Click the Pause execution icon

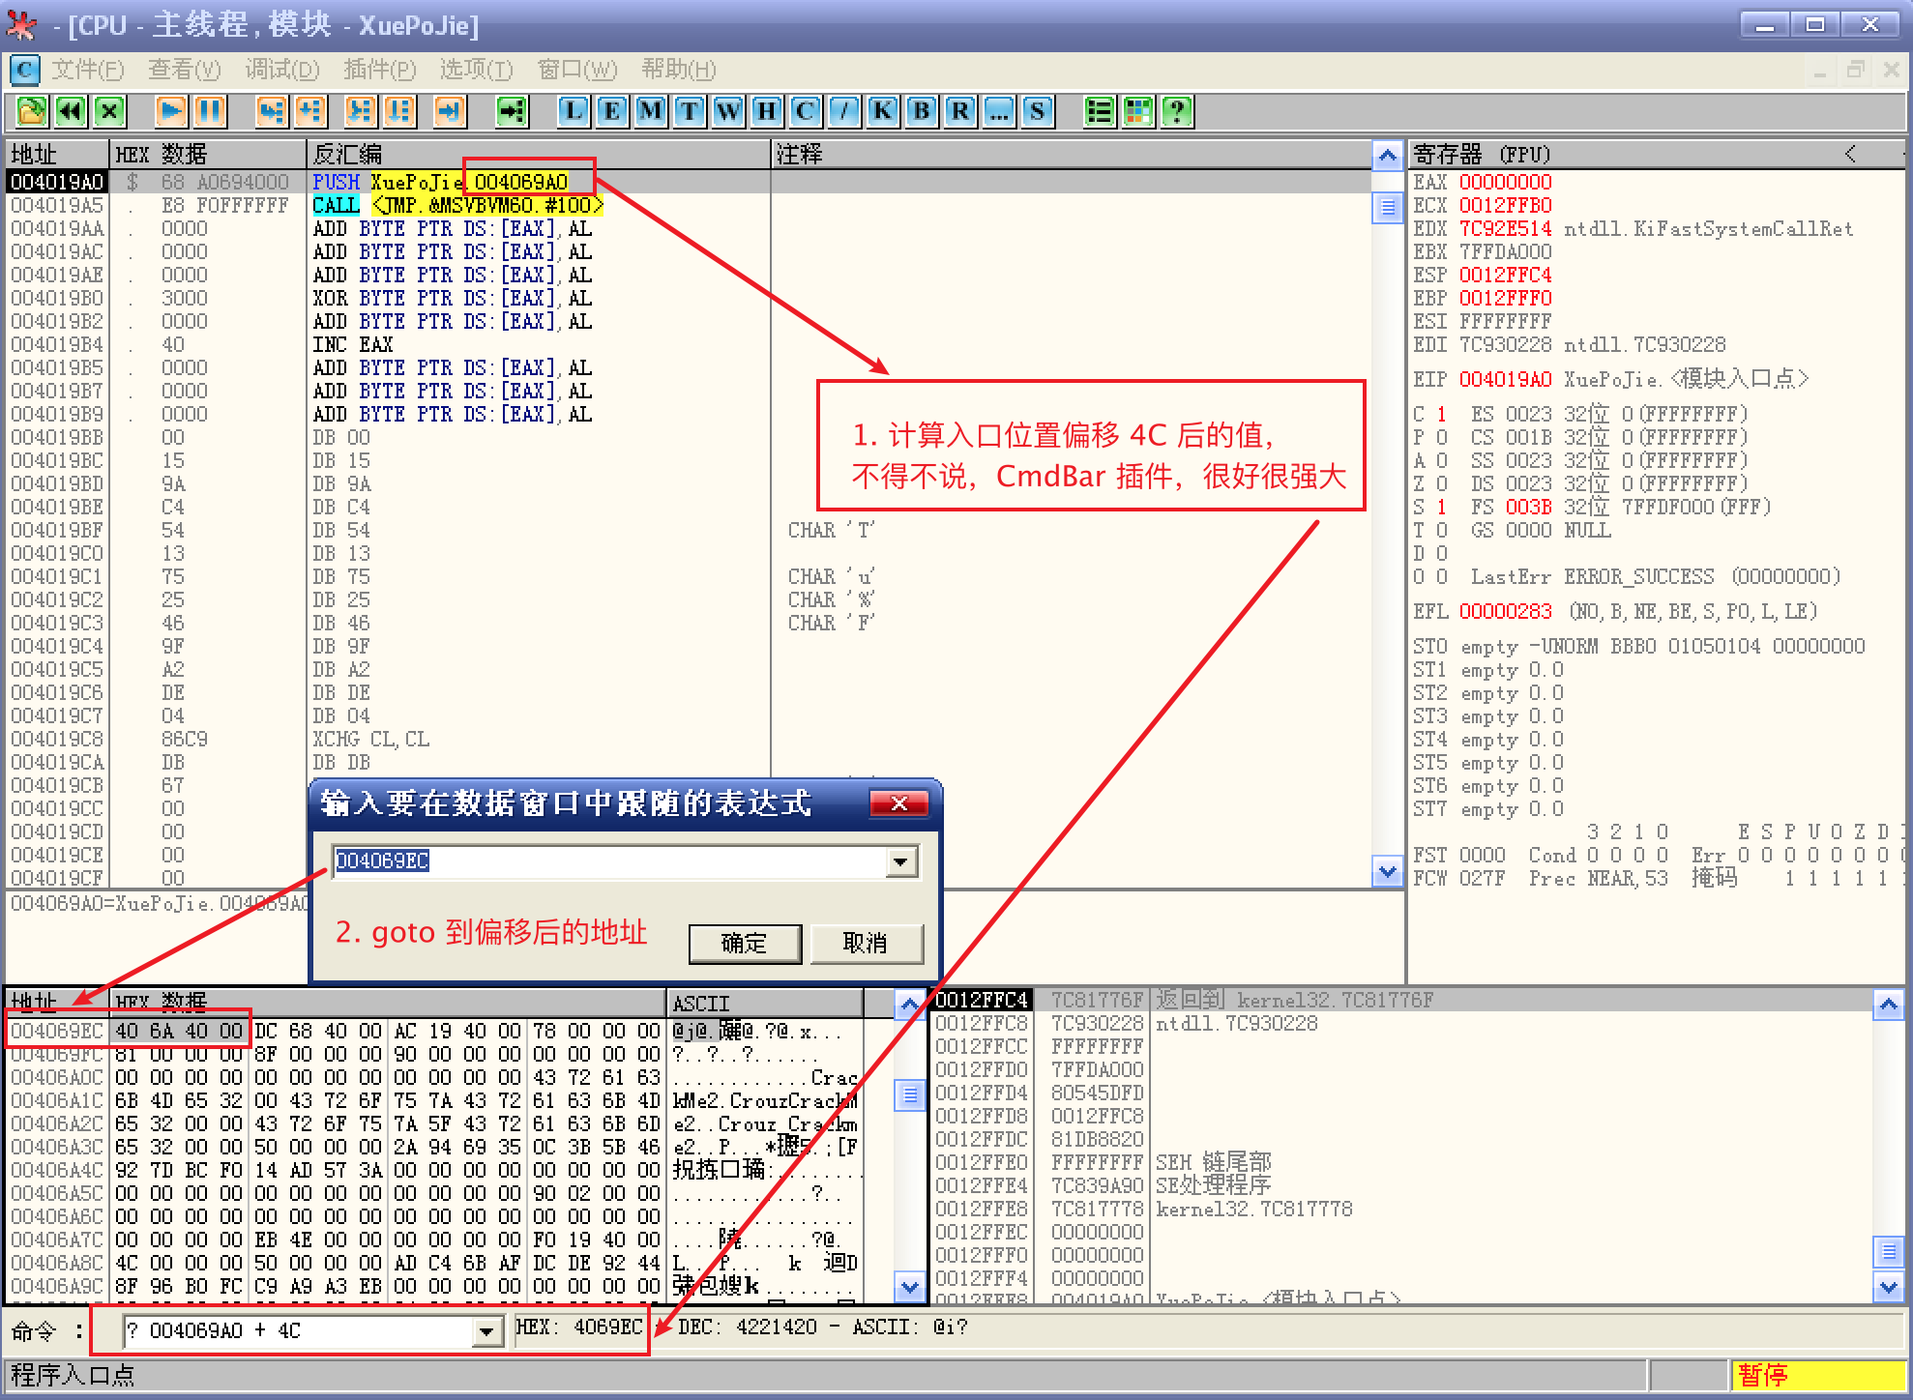pyautogui.click(x=209, y=111)
